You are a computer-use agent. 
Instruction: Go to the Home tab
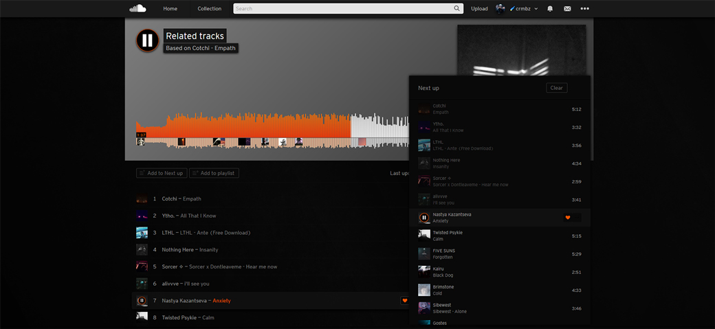click(170, 9)
